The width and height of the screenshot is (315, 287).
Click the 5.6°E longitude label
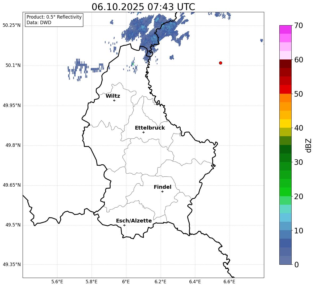tap(57, 282)
